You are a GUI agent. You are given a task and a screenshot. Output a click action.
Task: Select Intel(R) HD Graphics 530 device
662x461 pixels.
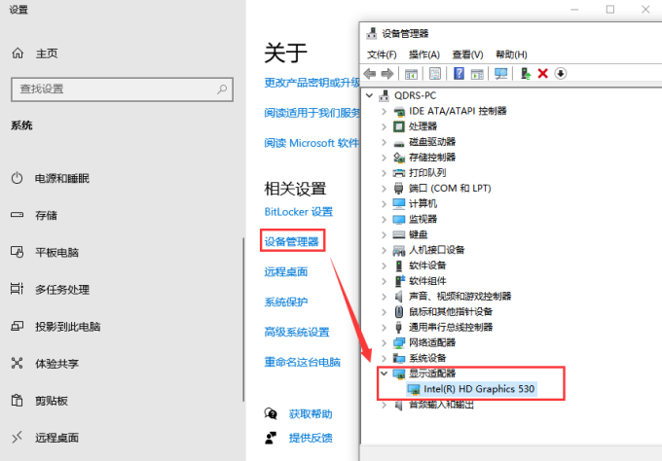point(479,389)
